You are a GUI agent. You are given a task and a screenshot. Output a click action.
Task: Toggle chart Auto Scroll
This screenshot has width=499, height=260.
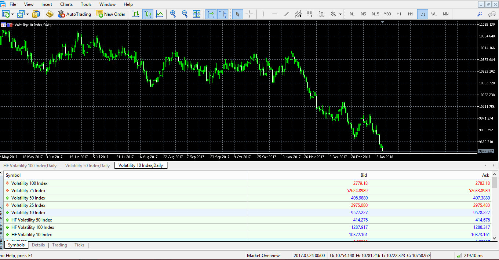pos(211,14)
